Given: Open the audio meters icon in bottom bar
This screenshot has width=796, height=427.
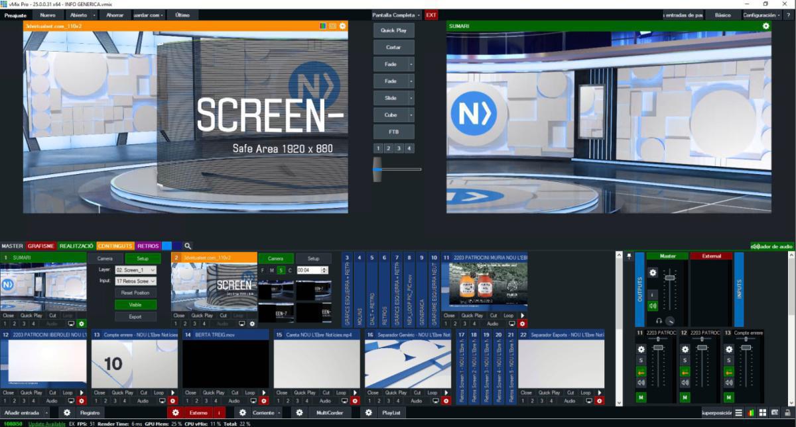Looking at the screenshot, I should (x=750, y=412).
